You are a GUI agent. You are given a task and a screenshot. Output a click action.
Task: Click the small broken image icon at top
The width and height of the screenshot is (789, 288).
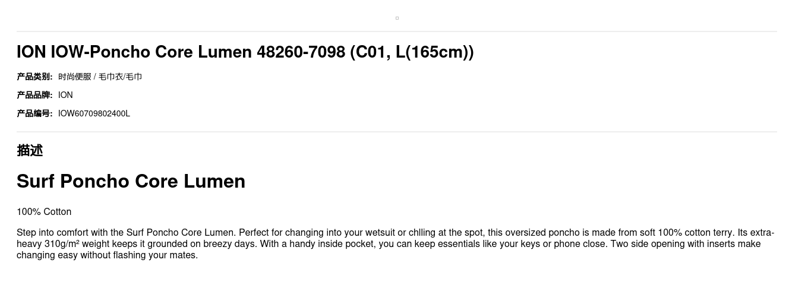coord(397,18)
